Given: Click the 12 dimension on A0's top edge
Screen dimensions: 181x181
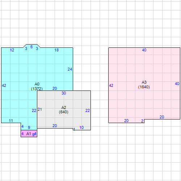Looking at the screenshot, I should click(x=12, y=50).
